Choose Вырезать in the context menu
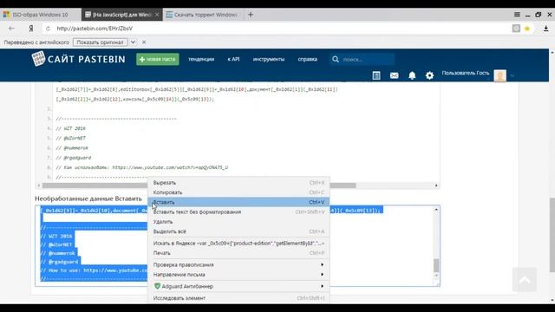Viewport: 555px width, 312px height. [x=239, y=183]
